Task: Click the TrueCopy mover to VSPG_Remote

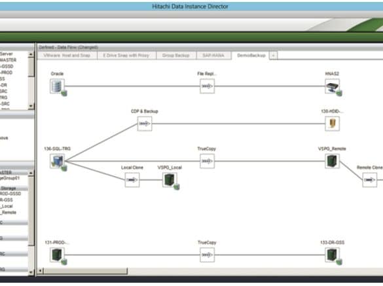Action: pos(207,161)
